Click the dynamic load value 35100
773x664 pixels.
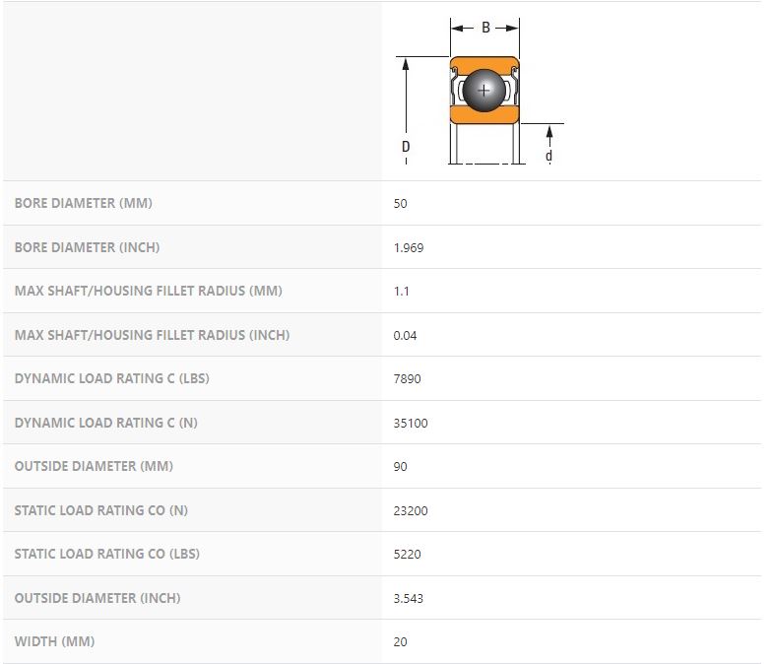pyautogui.click(x=411, y=424)
